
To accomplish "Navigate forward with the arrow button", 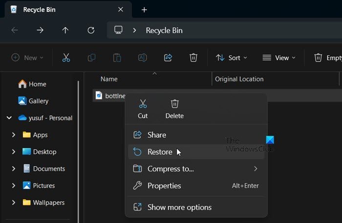I will [x=40, y=30].
